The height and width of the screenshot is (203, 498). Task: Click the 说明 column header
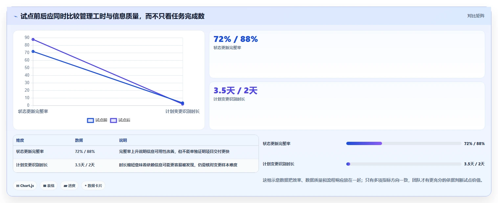click(x=123, y=140)
